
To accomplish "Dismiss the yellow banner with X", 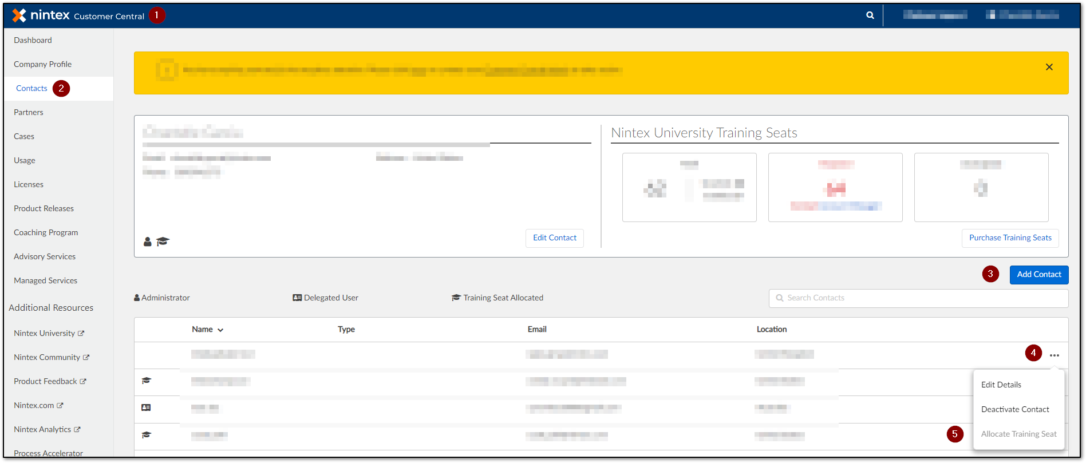I will [x=1049, y=67].
